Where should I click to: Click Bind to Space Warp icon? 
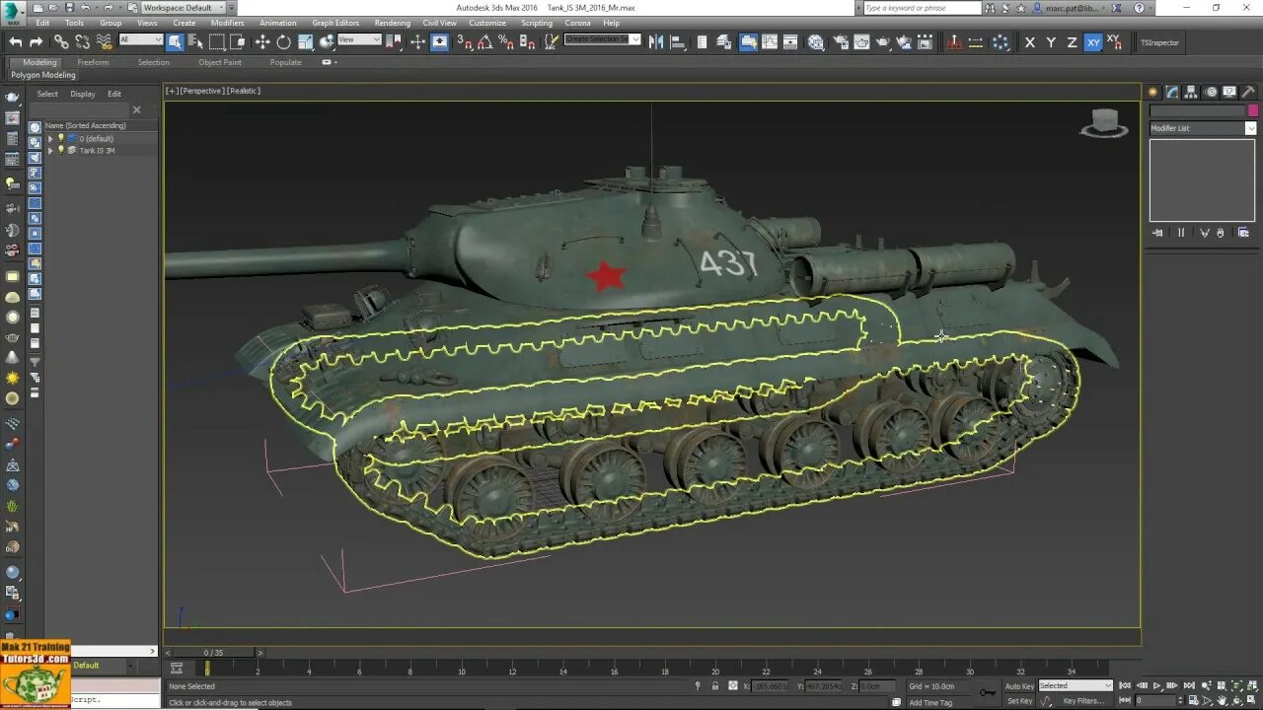click(x=104, y=42)
